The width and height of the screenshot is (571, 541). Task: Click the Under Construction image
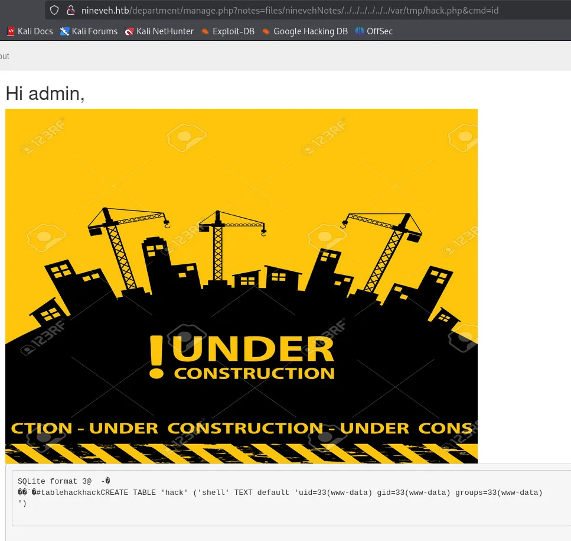click(x=241, y=286)
